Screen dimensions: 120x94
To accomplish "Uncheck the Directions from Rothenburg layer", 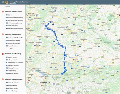I will [3, 35].
